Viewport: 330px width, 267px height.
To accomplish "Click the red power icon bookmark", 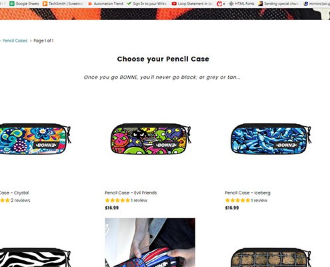I will (x=219, y=3).
